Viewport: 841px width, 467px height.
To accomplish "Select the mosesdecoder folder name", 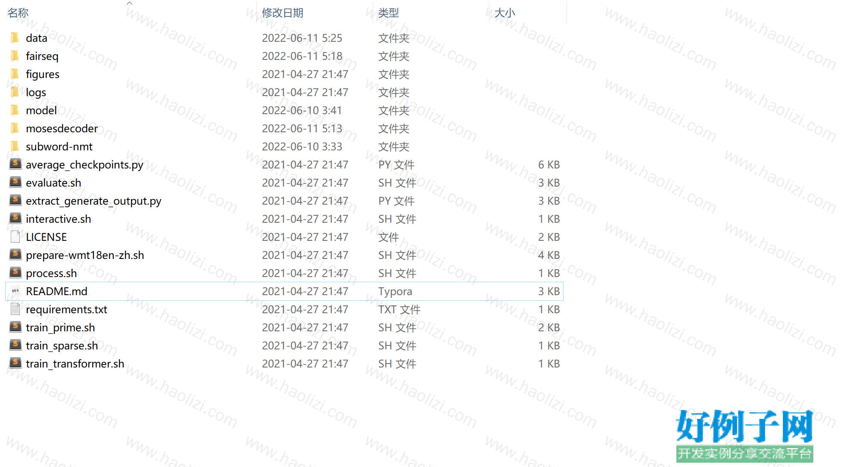I will click(x=62, y=129).
